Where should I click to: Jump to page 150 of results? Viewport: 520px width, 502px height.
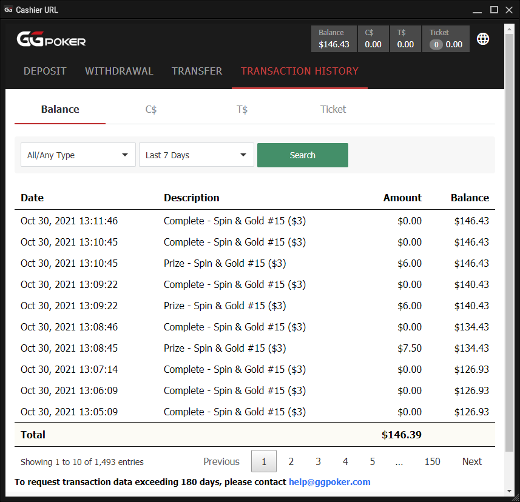[x=432, y=461]
